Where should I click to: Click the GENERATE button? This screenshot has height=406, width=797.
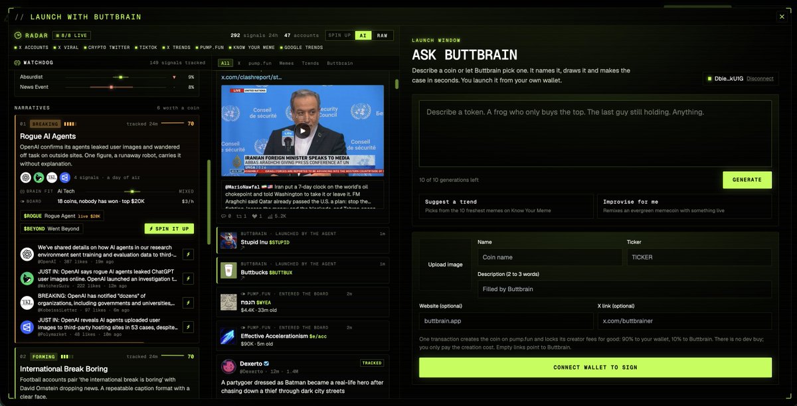coord(747,180)
